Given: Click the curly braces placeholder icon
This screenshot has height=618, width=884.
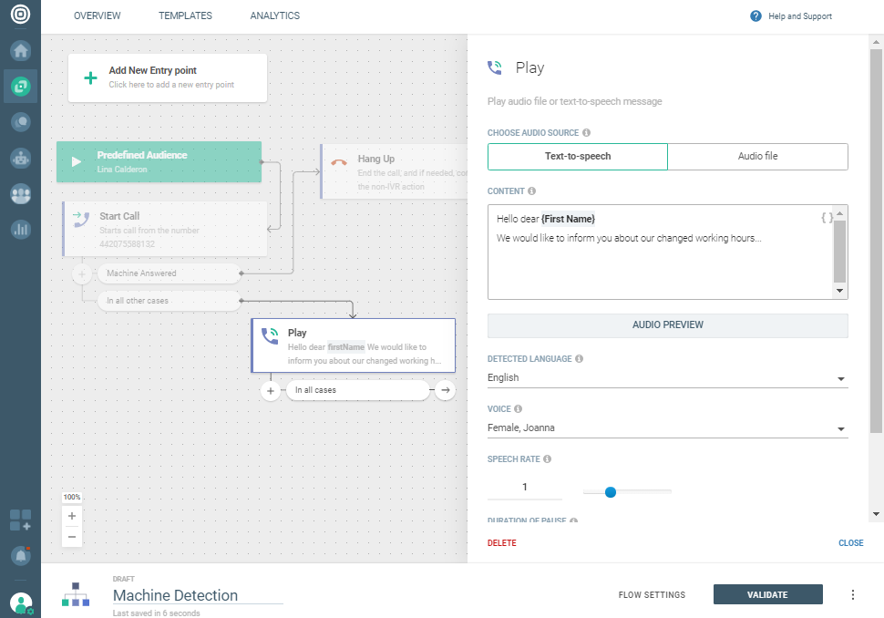Looking at the screenshot, I should click(x=826, y=218).
